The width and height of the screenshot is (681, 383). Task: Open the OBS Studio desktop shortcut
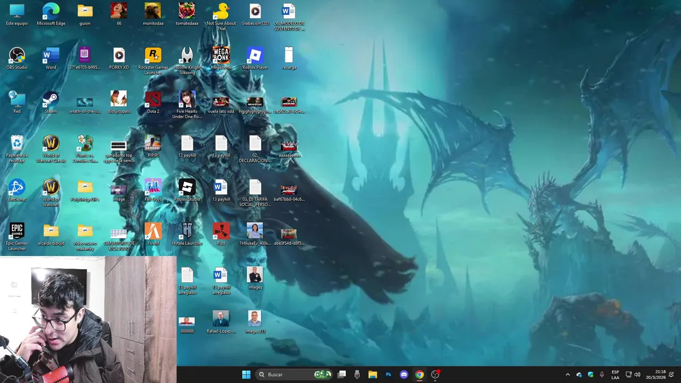coord(17,59)
